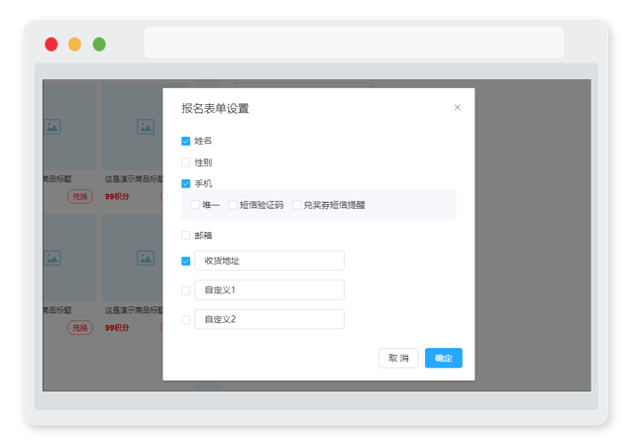Click the browser address bar

(354, 43)
